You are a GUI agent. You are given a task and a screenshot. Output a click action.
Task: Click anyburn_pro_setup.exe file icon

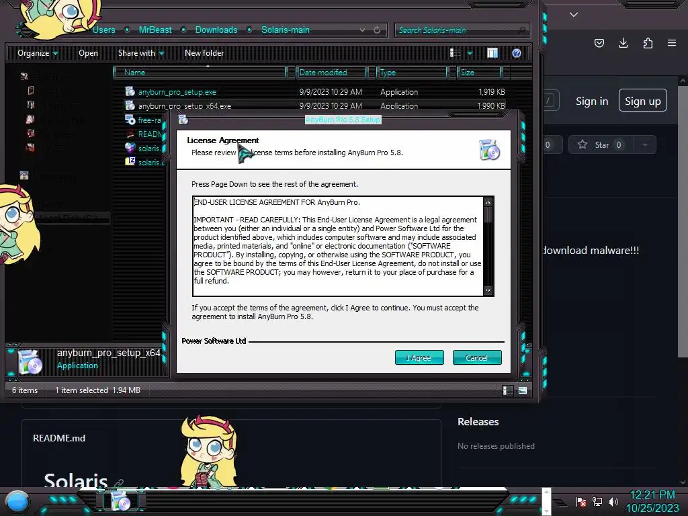[130, 91]
